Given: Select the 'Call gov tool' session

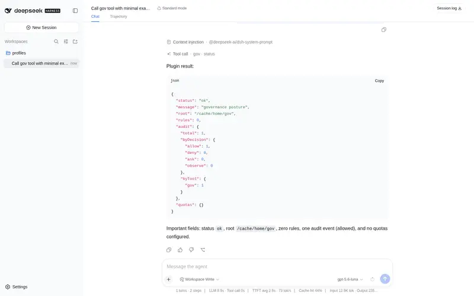Looking at the screenshot, I should (41, 63).
